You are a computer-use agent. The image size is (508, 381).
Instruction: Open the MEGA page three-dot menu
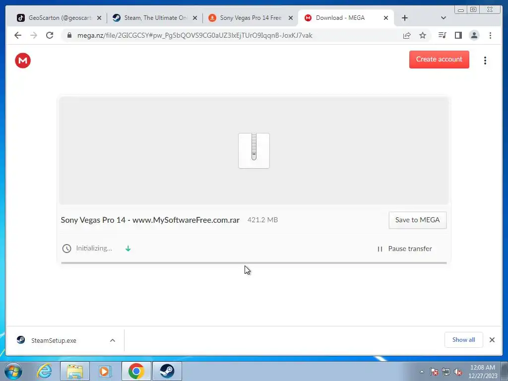click(x=485, y=61)
